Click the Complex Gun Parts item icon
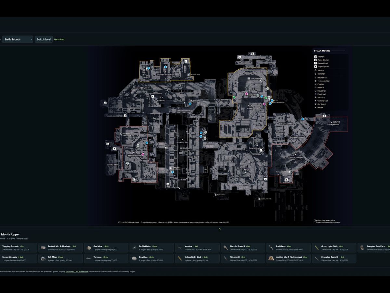390x293 pixels. [x=362, y=248]
